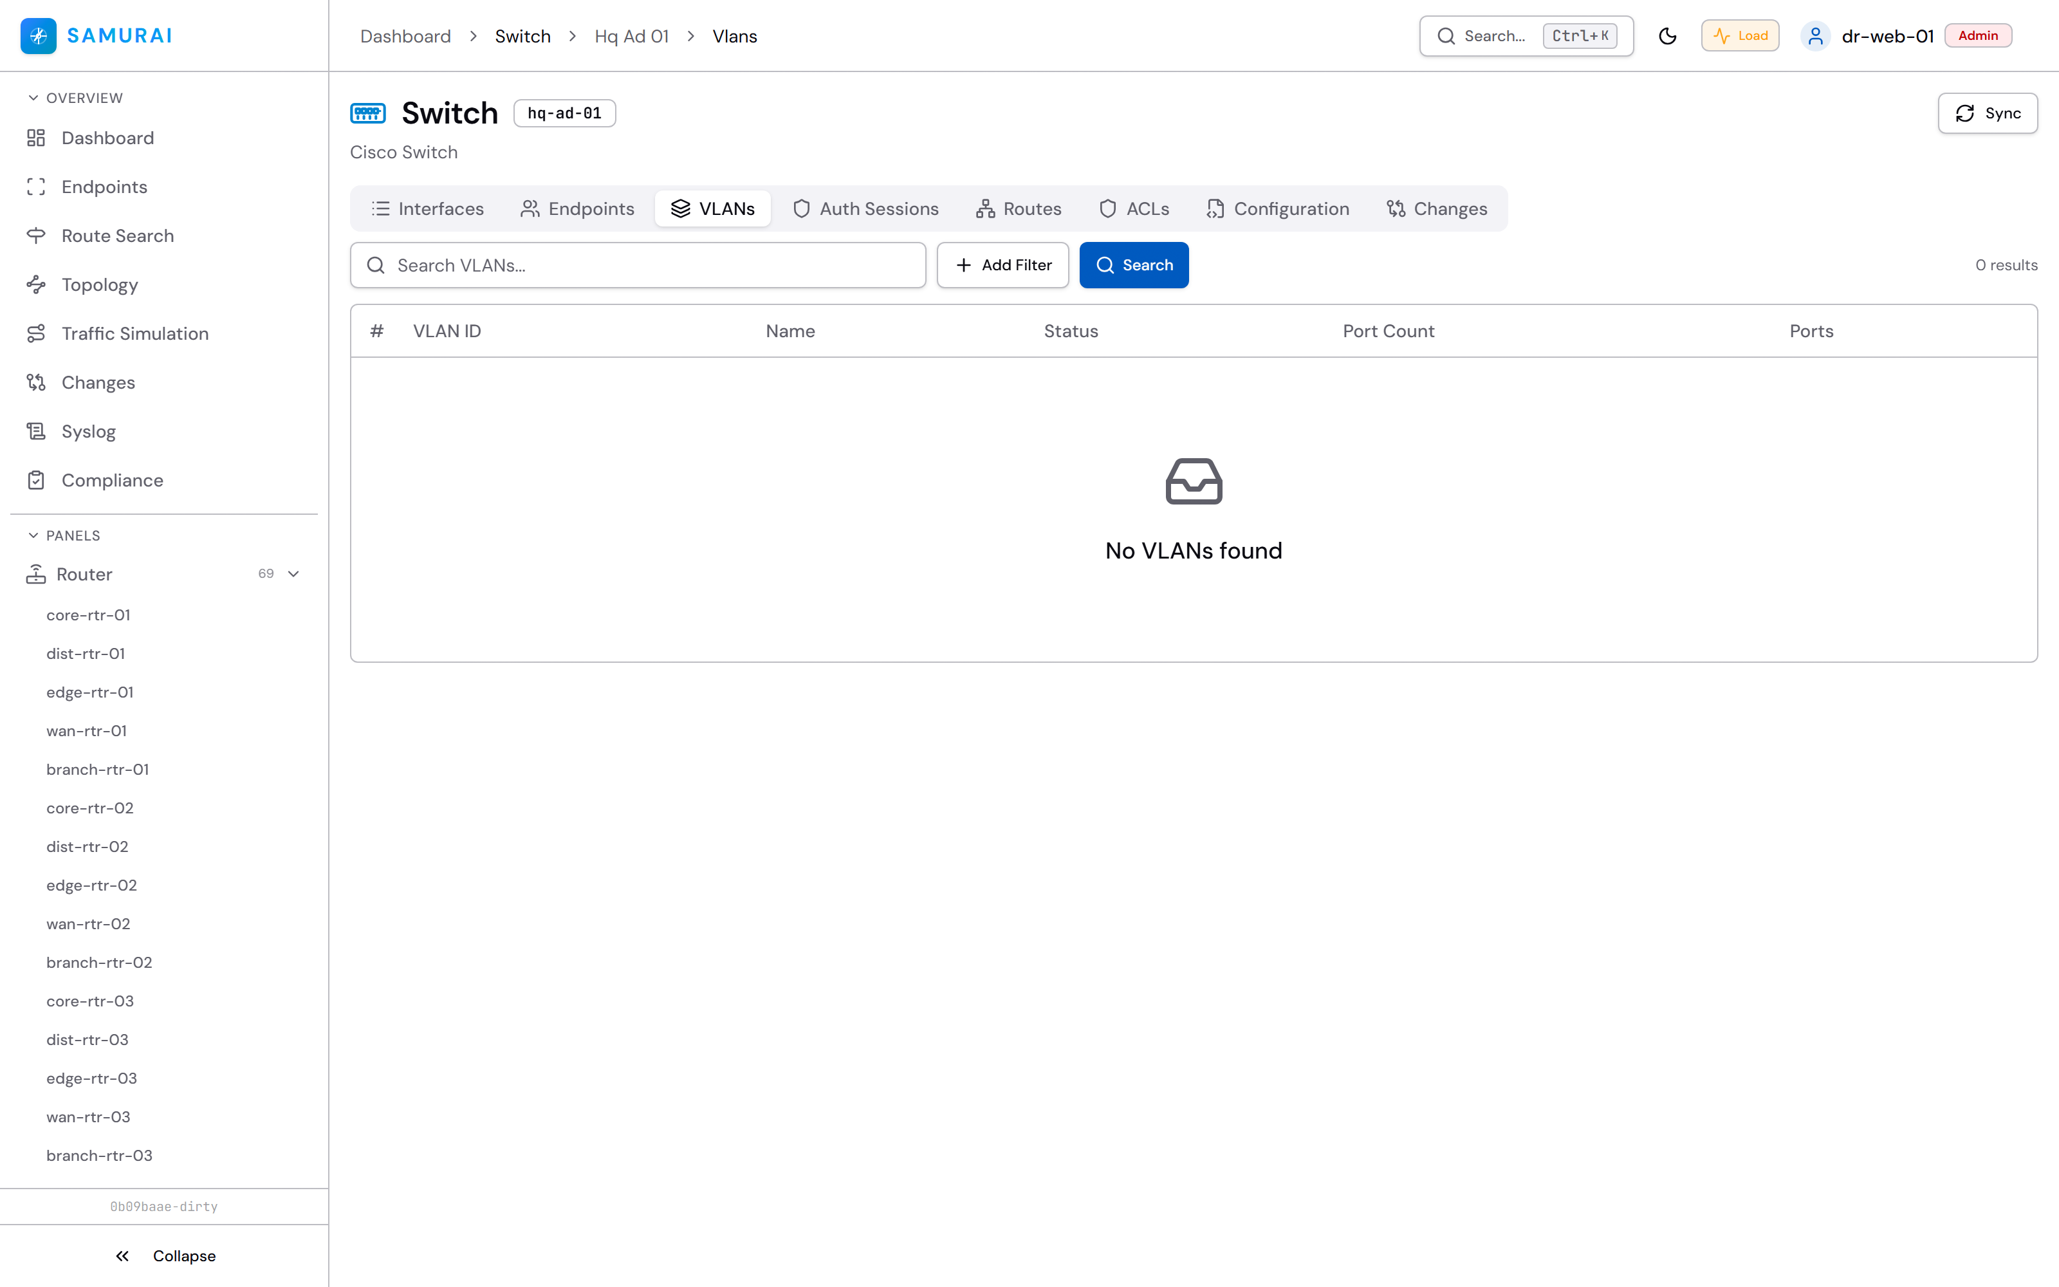Focus the Search VLANs input field
This screenshot has width=2059, height=1287.
click(637, 264)
